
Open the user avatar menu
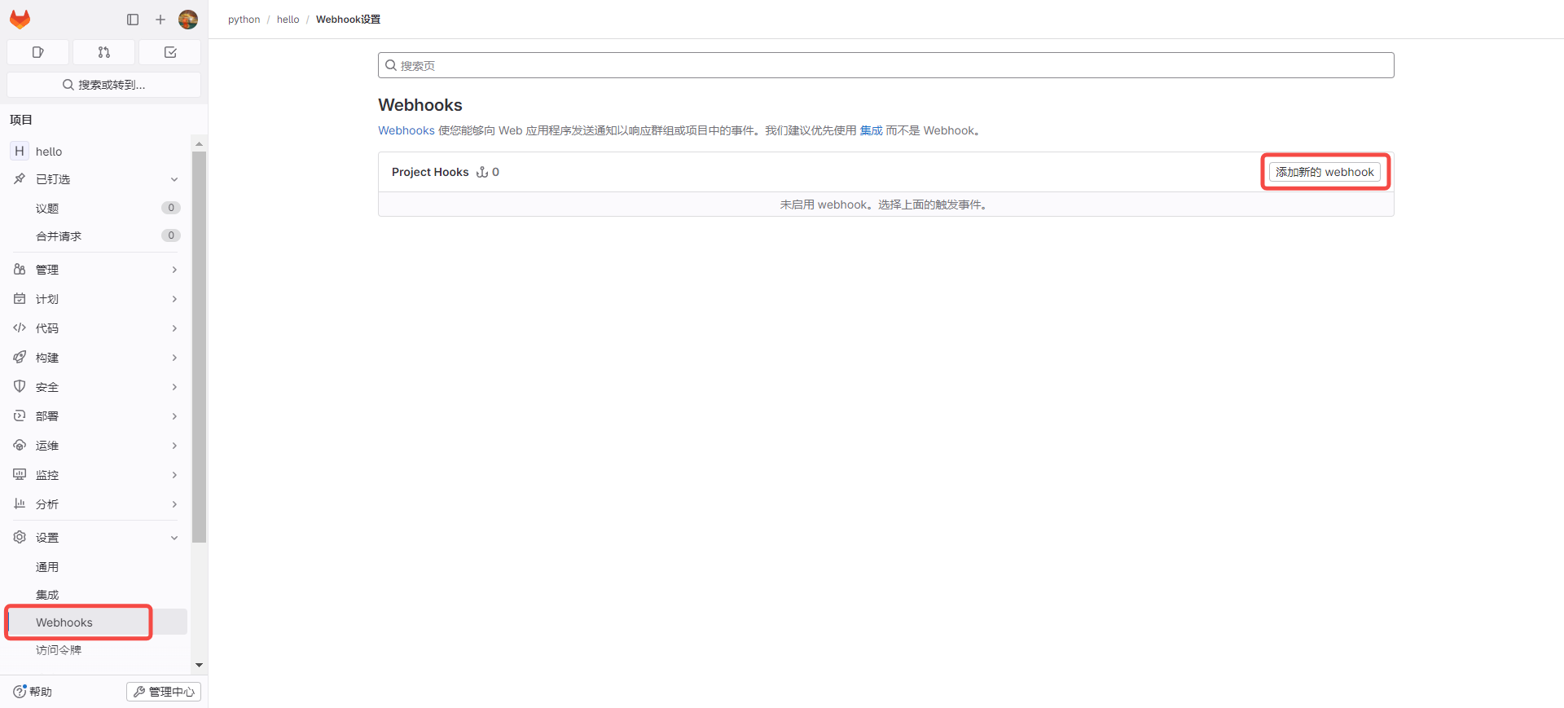pos(188,20)
